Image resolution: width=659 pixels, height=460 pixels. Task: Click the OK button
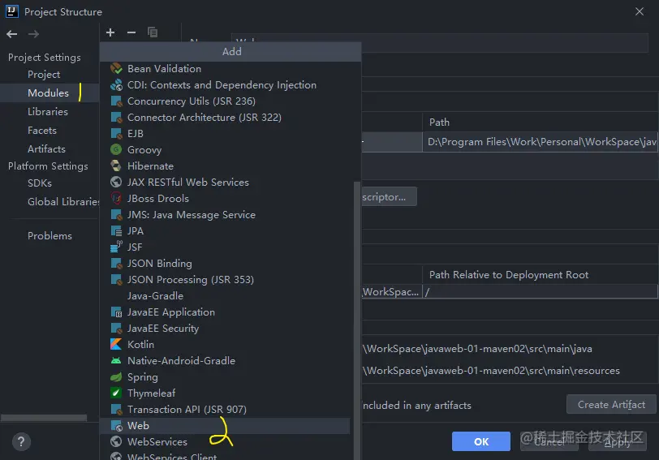tap(481, 441)
